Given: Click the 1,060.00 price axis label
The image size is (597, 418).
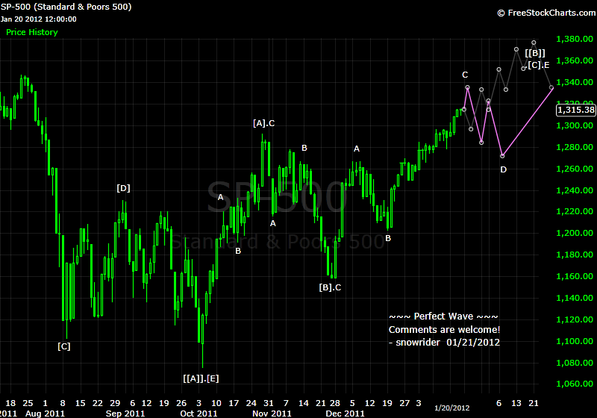Looking at the screenshot, I should click(575, 384).
